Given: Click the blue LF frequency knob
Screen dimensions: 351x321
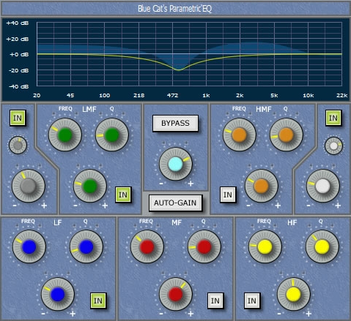Looking at the screenshot, I should pos(29,246).
